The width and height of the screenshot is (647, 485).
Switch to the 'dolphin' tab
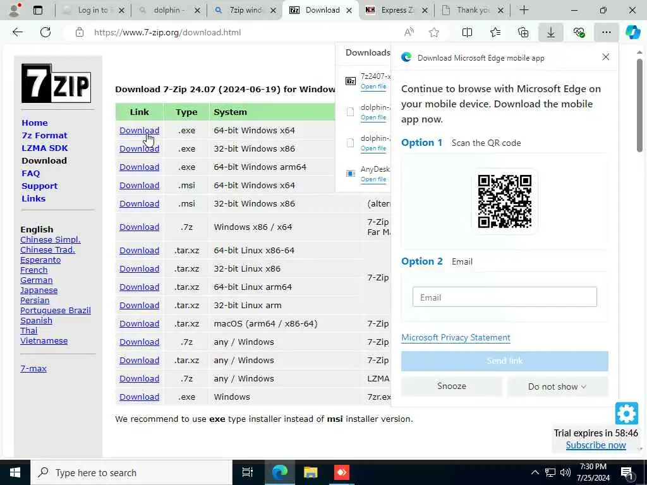[169, 10]
